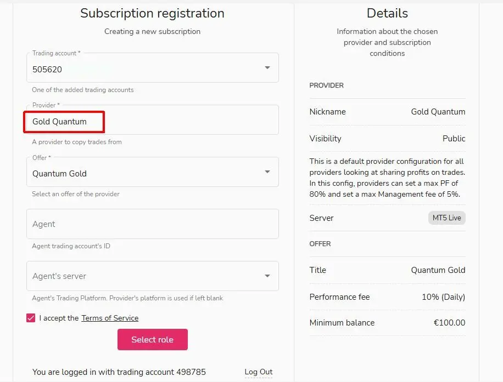This screenshot has width=503, height=382.
Task: Click the Agent's server input field
Action: (137, 276)
